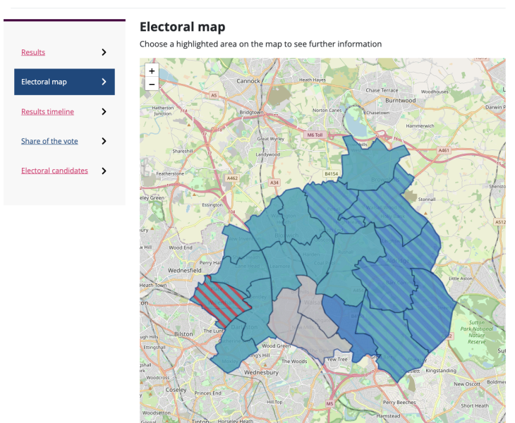Click the Burntwood town label
This screenshot has width=515, height=423.
401,100
